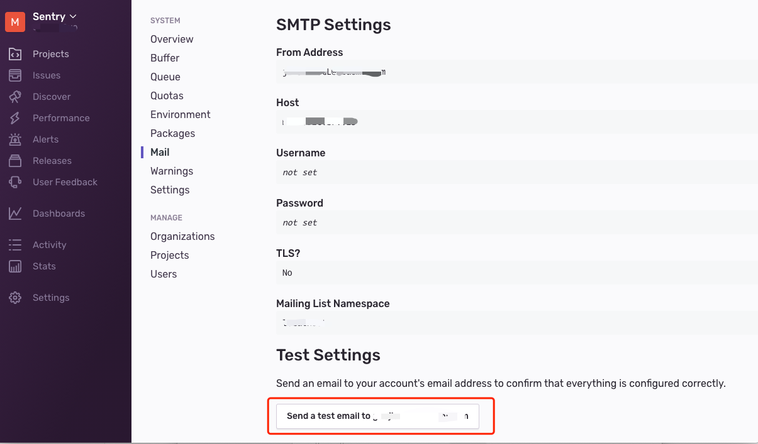Click the Settings gear icon
This screenshot has width=758, height=444.
[x=15, y=298]
